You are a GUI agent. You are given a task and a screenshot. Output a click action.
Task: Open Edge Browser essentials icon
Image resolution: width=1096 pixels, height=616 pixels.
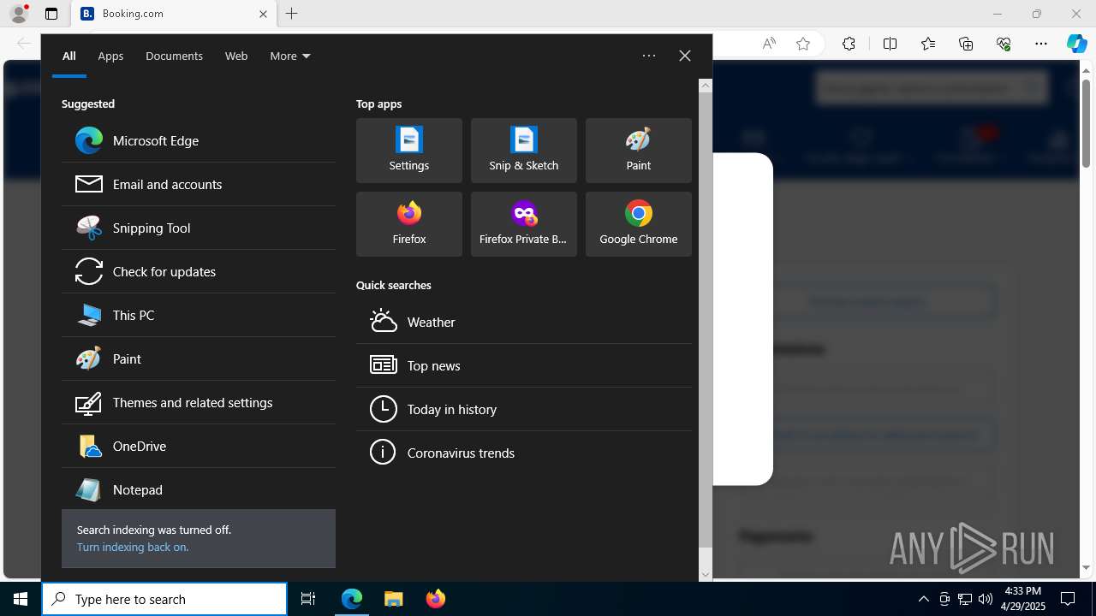click(x=1004, y=44)
